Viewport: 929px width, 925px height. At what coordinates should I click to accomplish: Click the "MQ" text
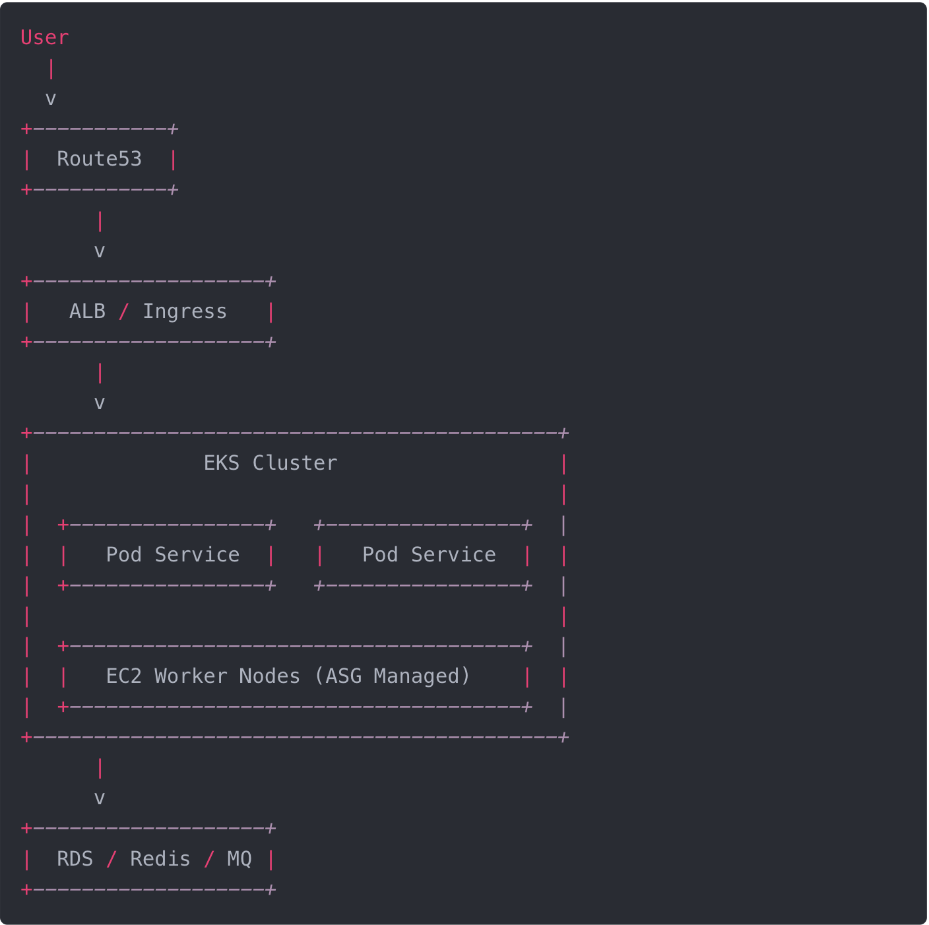click(240, 859)
